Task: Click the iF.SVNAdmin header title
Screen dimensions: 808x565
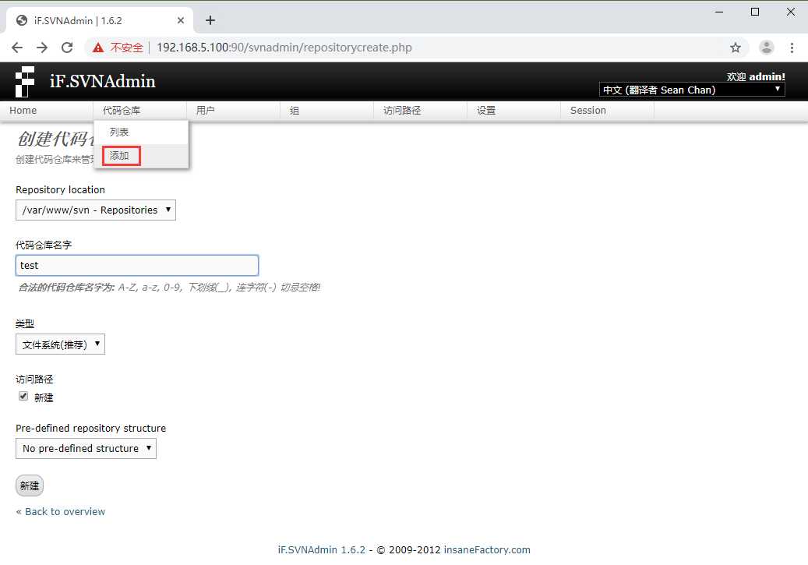Action: [x=103, y=81]
